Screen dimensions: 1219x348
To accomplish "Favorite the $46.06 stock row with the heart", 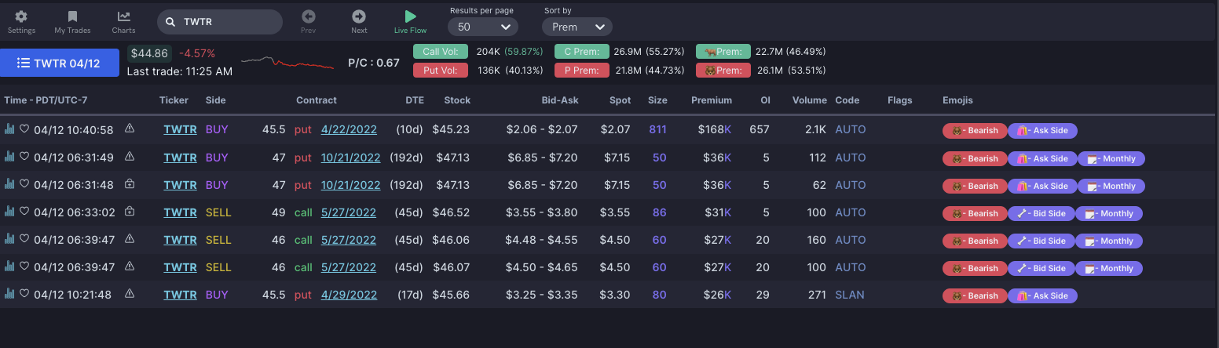I will coord(24,239).
